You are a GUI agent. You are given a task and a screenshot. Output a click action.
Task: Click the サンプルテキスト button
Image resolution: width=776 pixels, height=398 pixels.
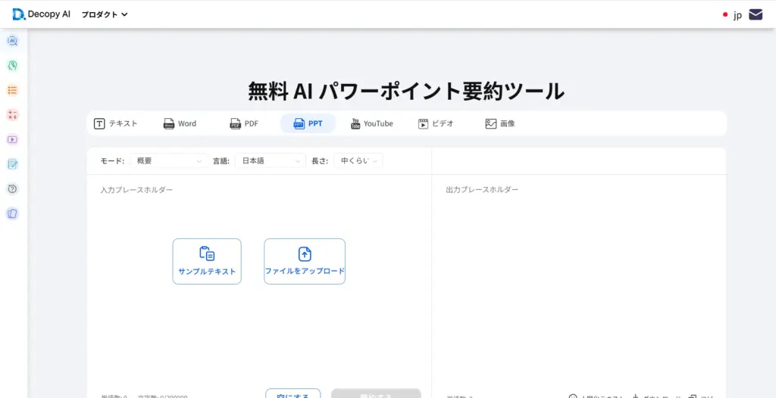click(x=207, y=261)
